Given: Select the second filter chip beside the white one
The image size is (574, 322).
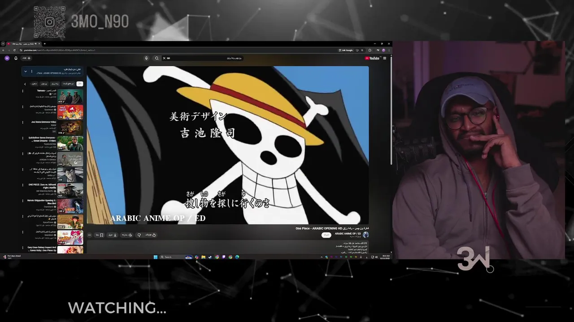Looking at the screenshot, I should click(68, 84).
